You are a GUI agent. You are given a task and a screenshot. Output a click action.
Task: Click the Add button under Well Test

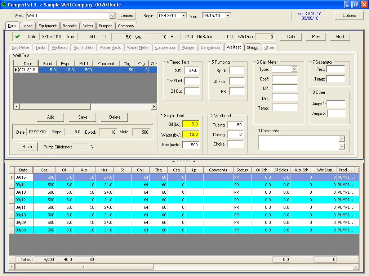(x=50, y=117)
